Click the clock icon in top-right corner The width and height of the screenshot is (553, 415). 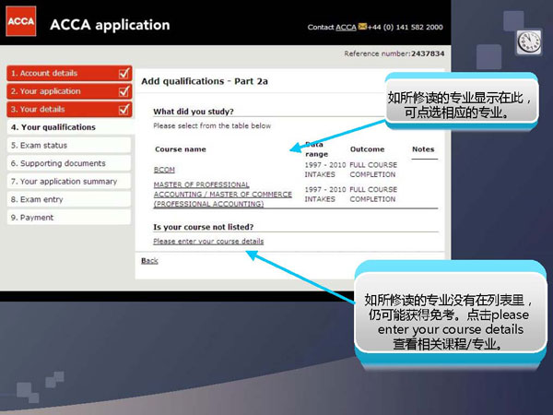pyautogui.click(x=529, y=42)
